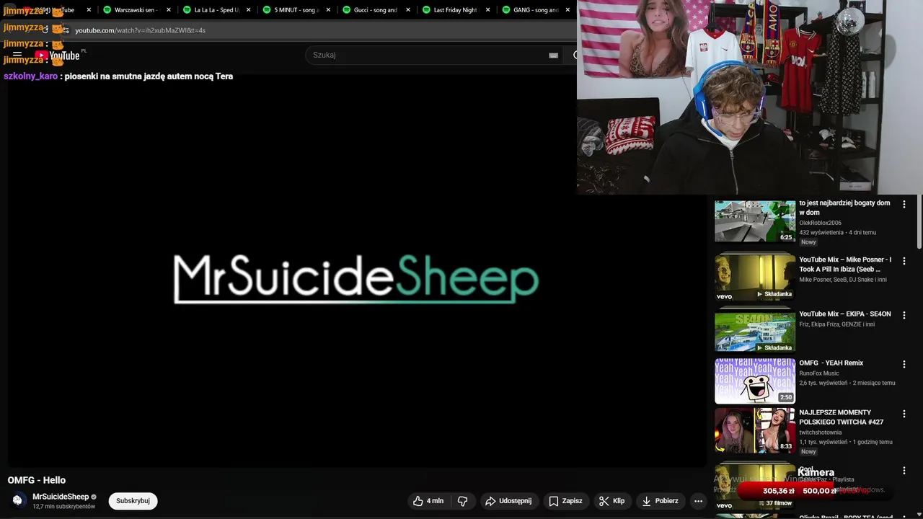Screen dimensions: 923x519
Task: Open 'NAJLEPSZE MOMENTY POLSKIEGO TWITCHA #427' title
Action: point(841,417)
